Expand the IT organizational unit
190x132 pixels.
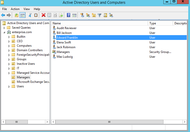point(9,69)
